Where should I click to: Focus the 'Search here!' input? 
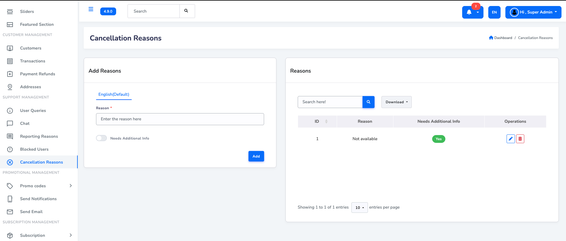tap(330, 102)
